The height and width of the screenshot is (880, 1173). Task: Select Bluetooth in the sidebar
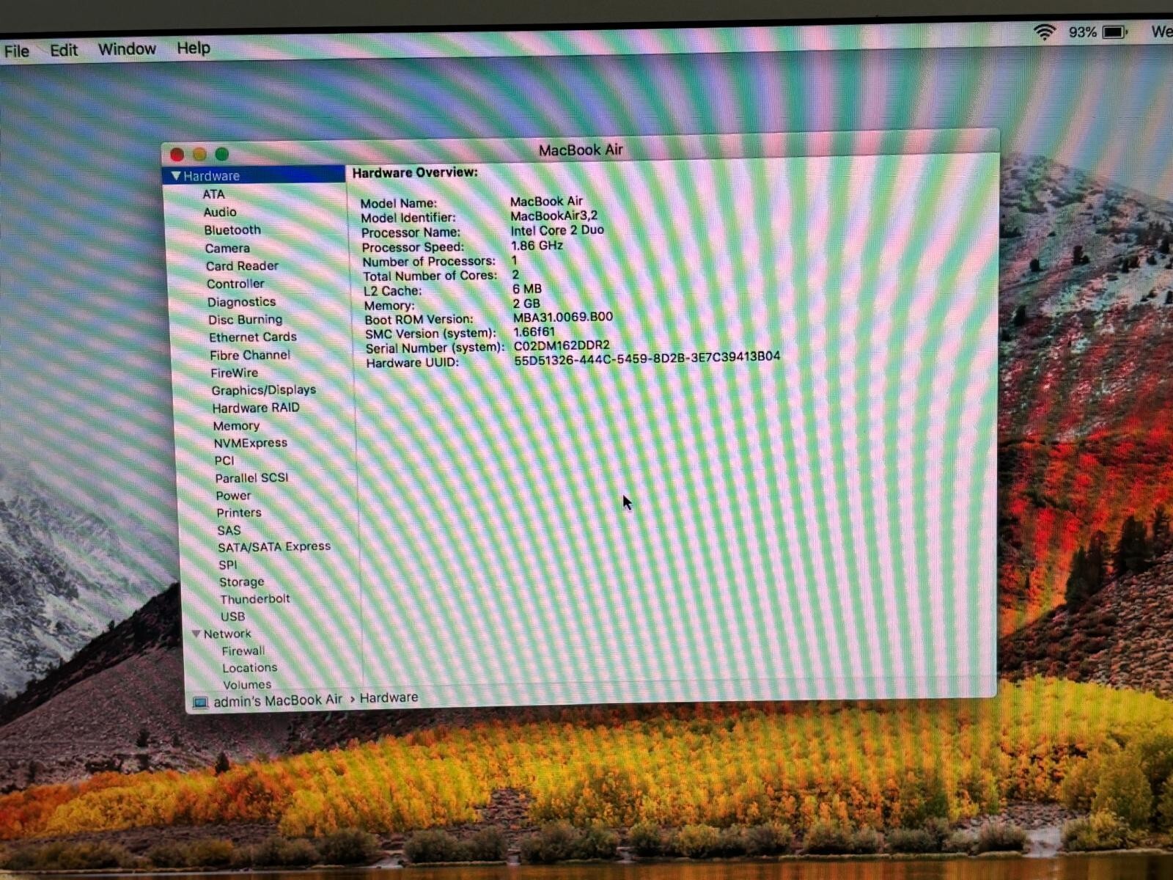click(x=232, y=230)
